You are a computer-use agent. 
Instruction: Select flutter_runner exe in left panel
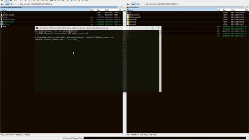pyautogui.click(x=61, y=22)
